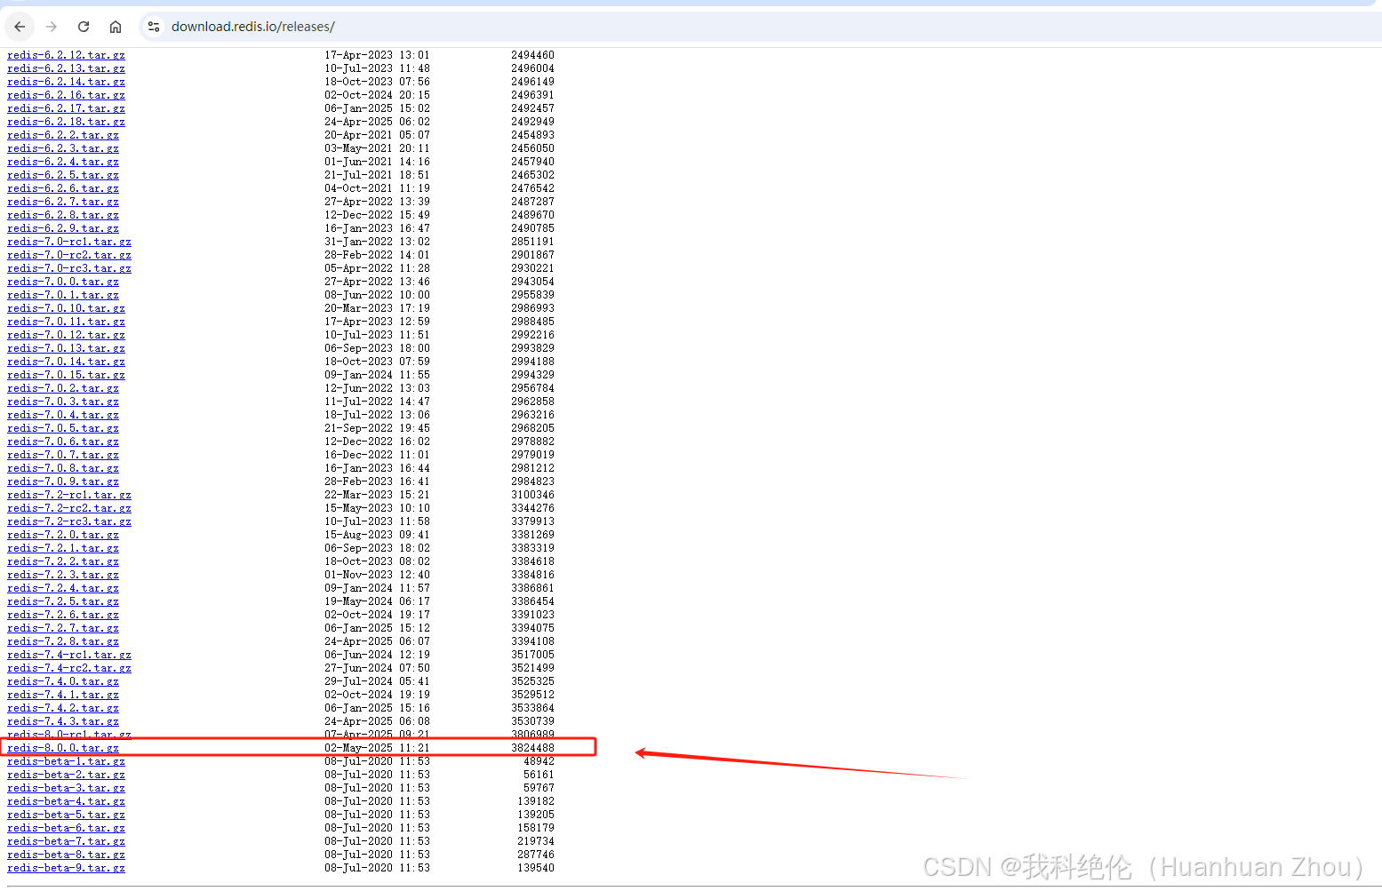Click redis-6.2.18.tar.gz link
Viewport: 1382px width, 891px height.
point(66,122)
